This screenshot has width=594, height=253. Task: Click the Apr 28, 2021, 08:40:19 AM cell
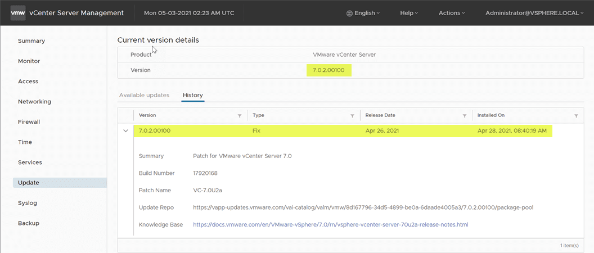pyautogui.click(x=512, y=131)
